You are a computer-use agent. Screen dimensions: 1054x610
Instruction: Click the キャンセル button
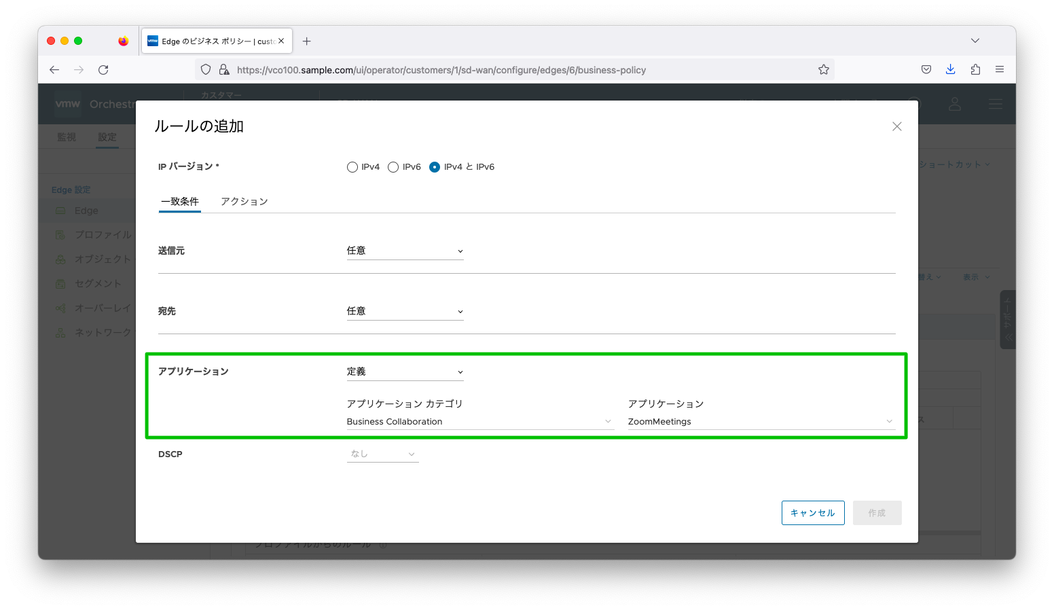(x=813, y=513)
